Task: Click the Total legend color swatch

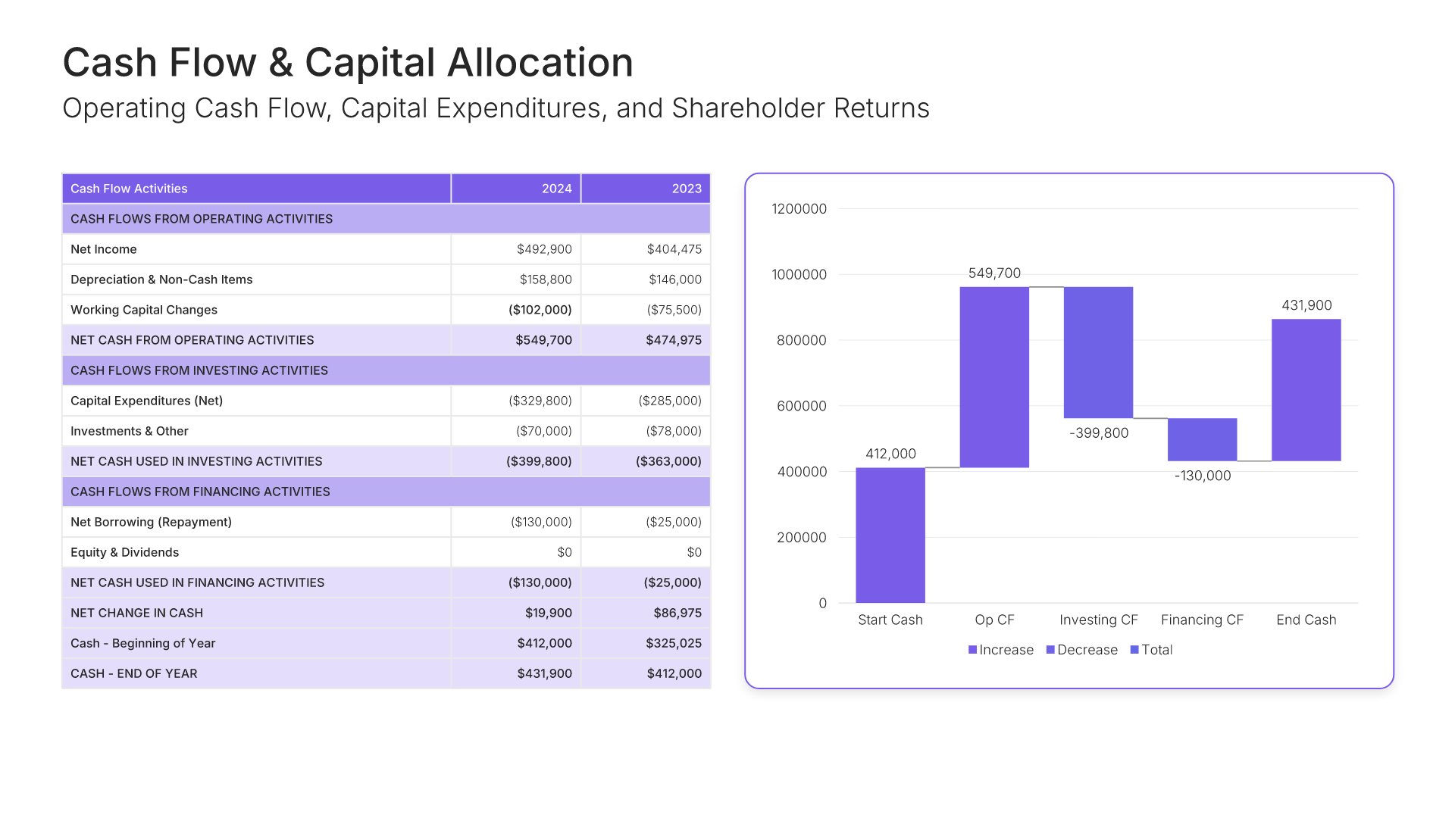Action: 1134,650
